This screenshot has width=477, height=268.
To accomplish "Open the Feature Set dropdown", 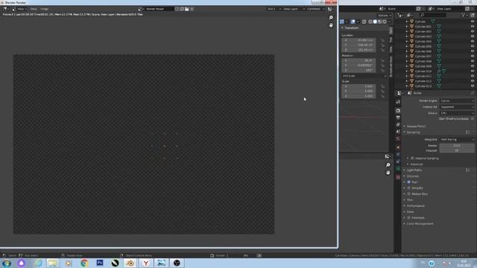I will coord(457,107).
